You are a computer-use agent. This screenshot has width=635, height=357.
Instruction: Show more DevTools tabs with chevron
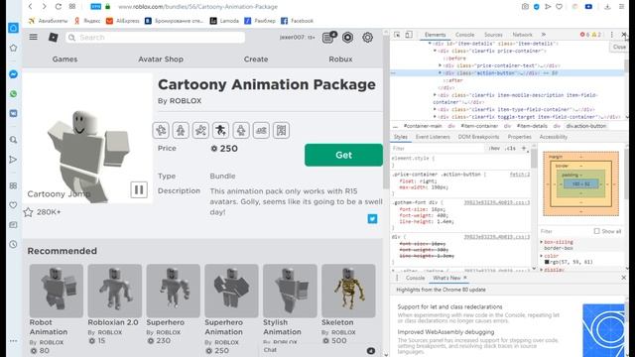pyautogui.click(x=544, y=35)
